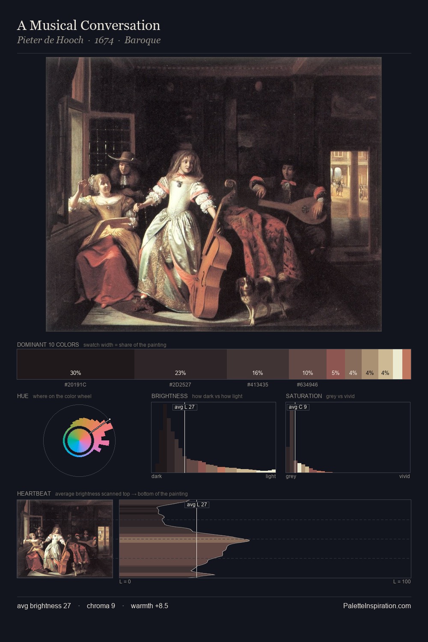Click the "vivid" axis label
This screenshot has width=428, height=642.
pos(404,476)
